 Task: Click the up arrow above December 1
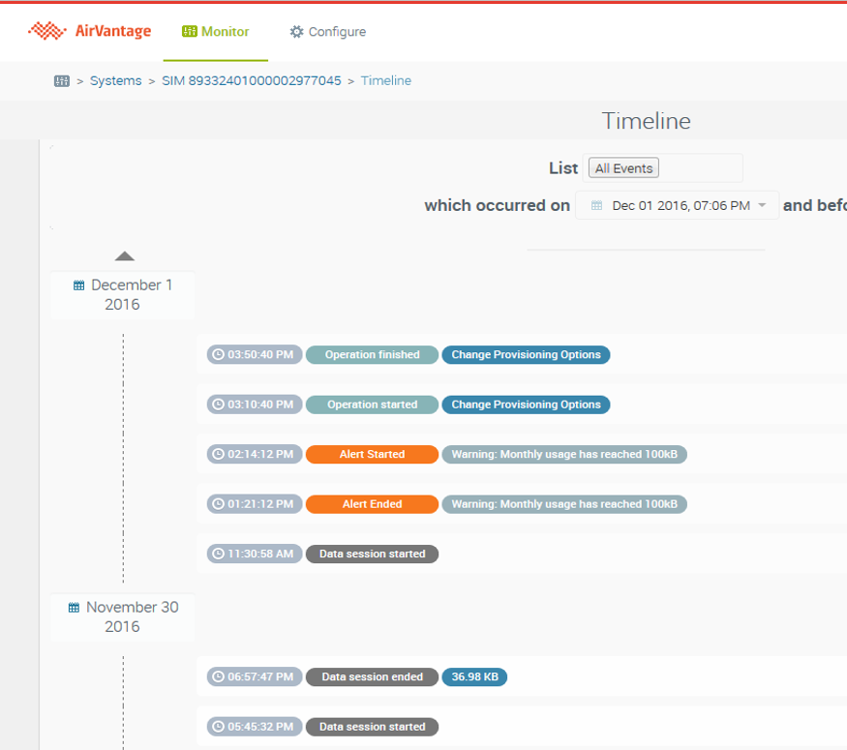click(x=124, y=256)
